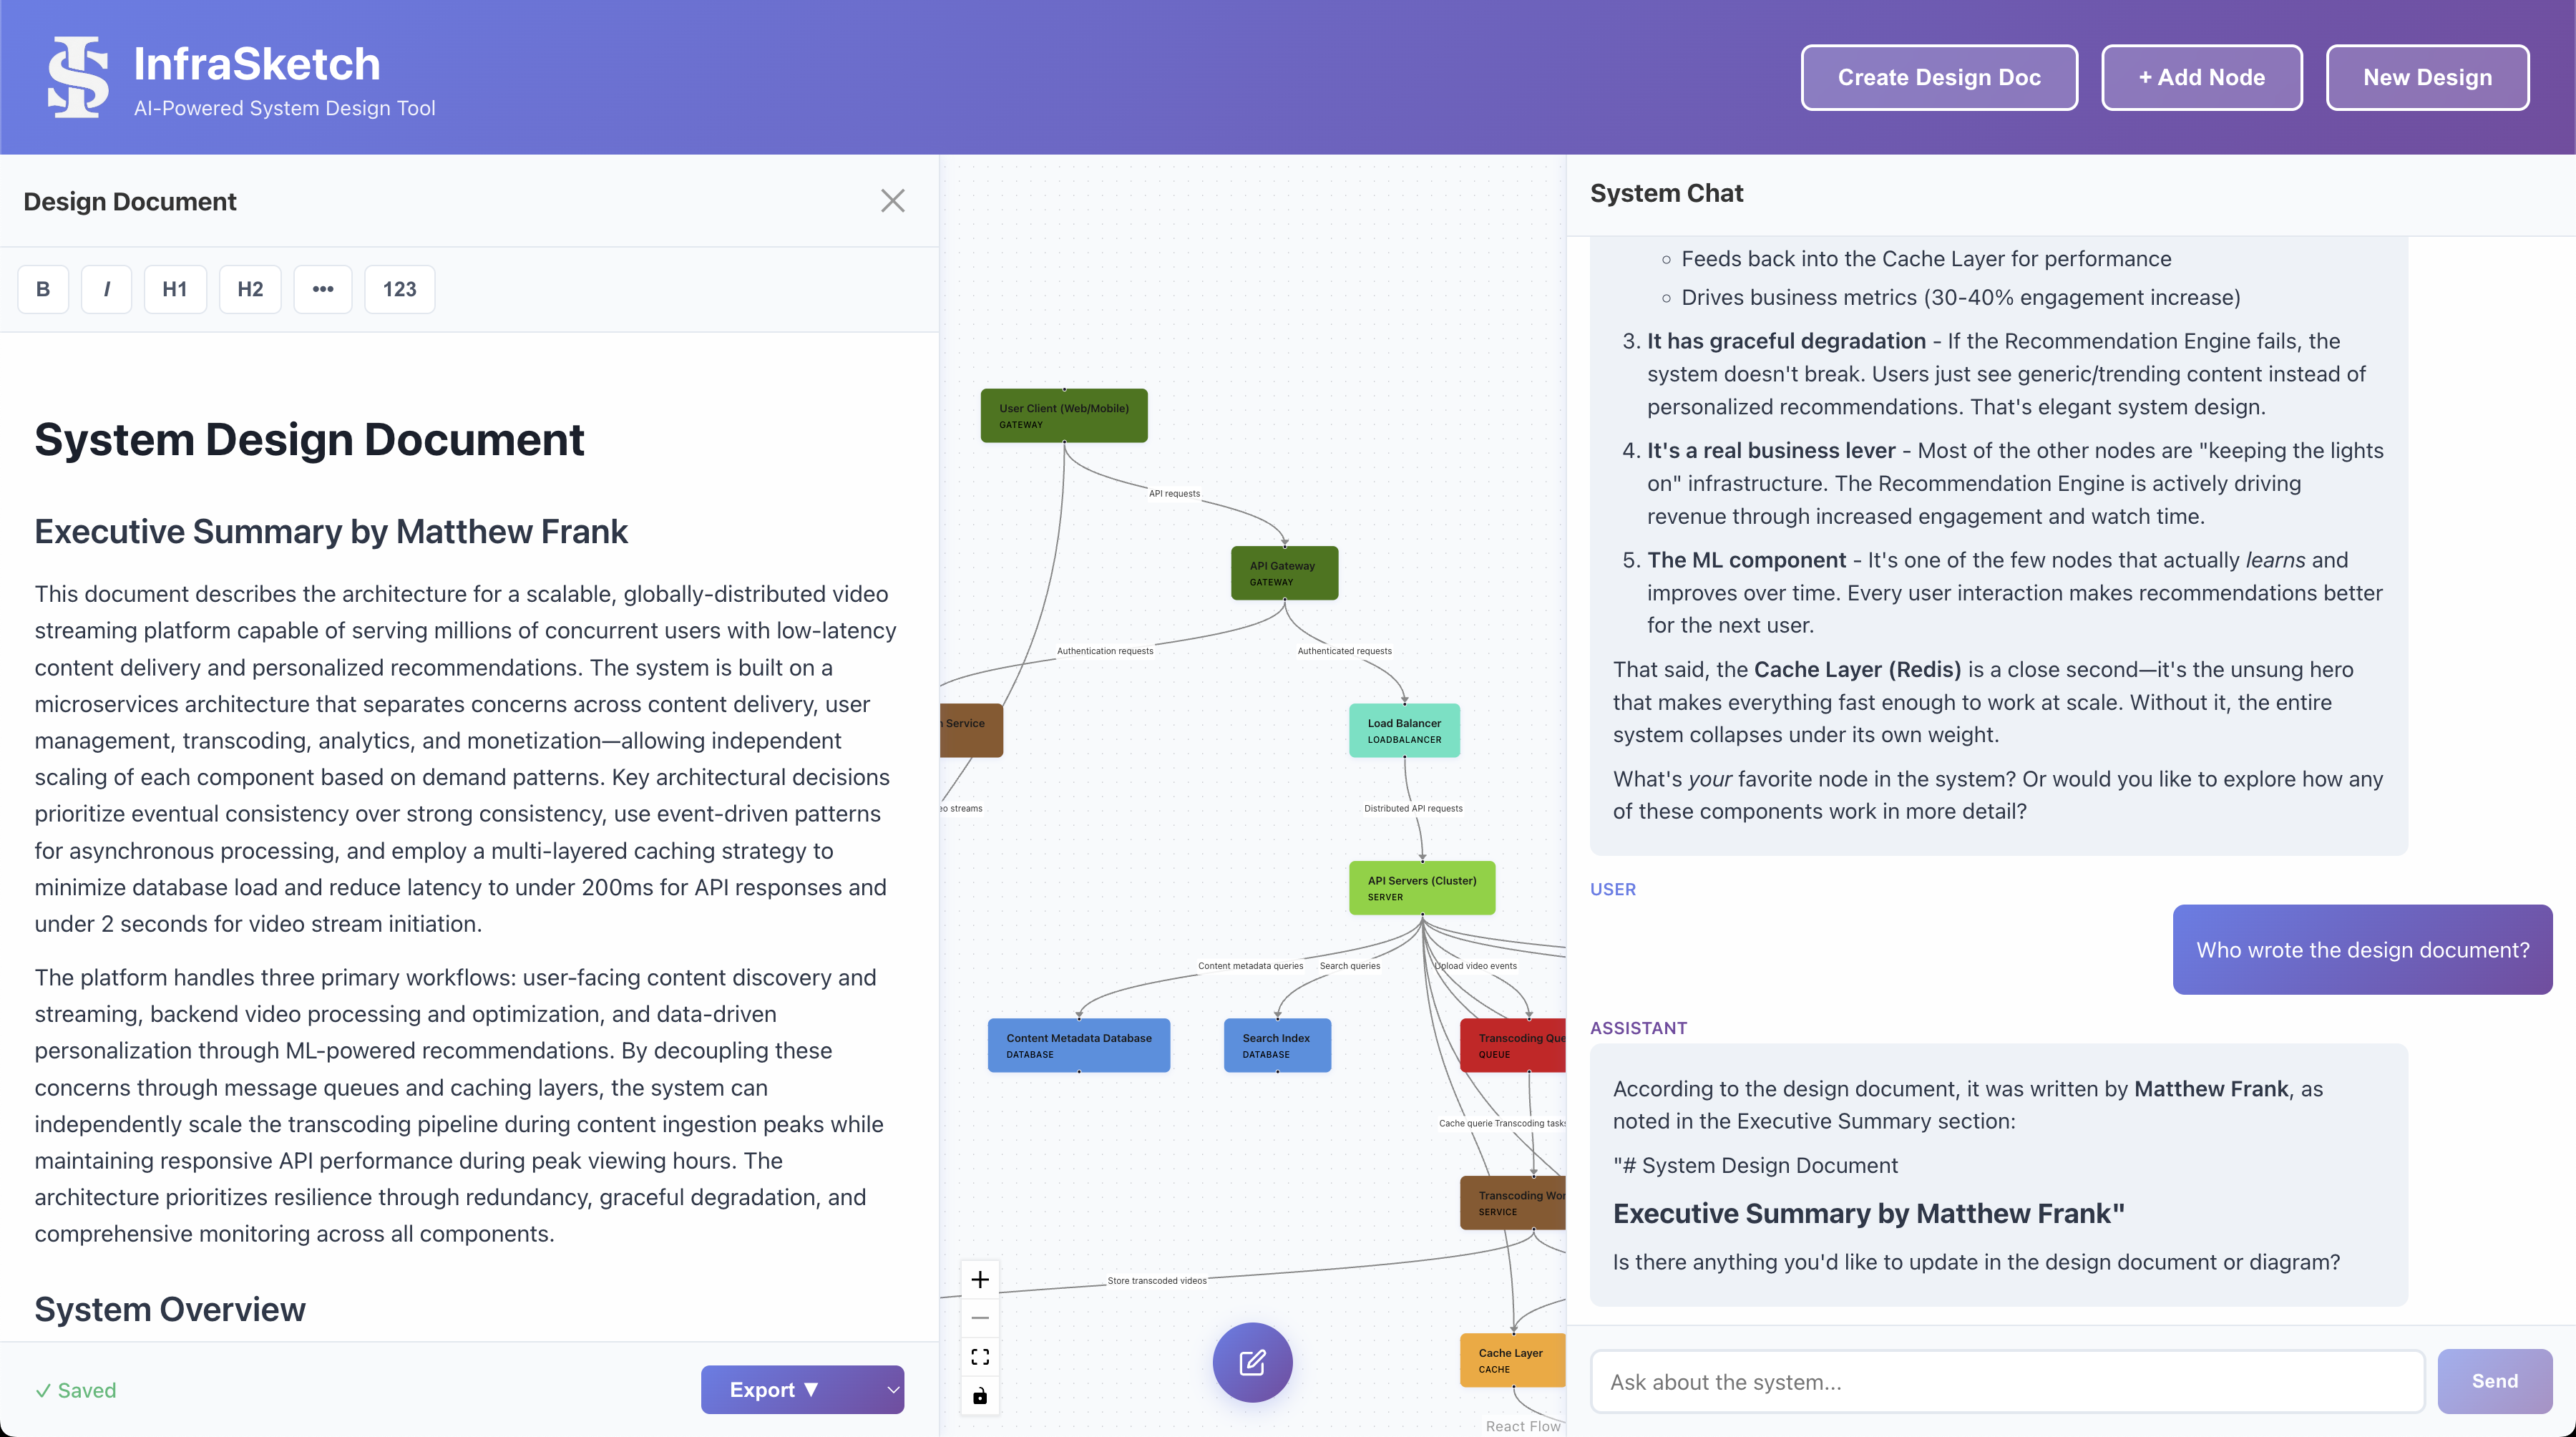Zoom in on the diagram canvas

point(980,1279)
